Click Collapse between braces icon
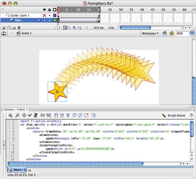This screenshot has width=196, height=179. point(56,115)
